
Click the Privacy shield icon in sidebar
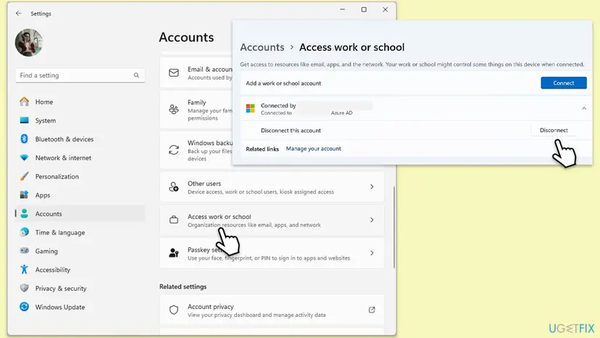click(25, 288)
